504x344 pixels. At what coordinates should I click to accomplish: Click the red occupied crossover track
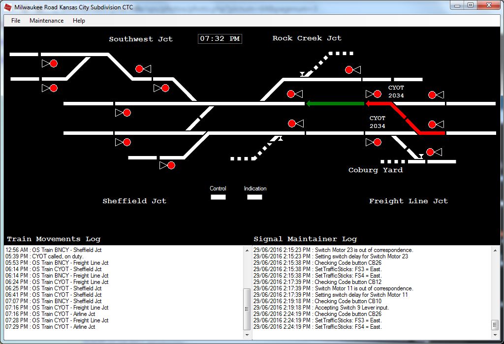[x=406, y=118]
